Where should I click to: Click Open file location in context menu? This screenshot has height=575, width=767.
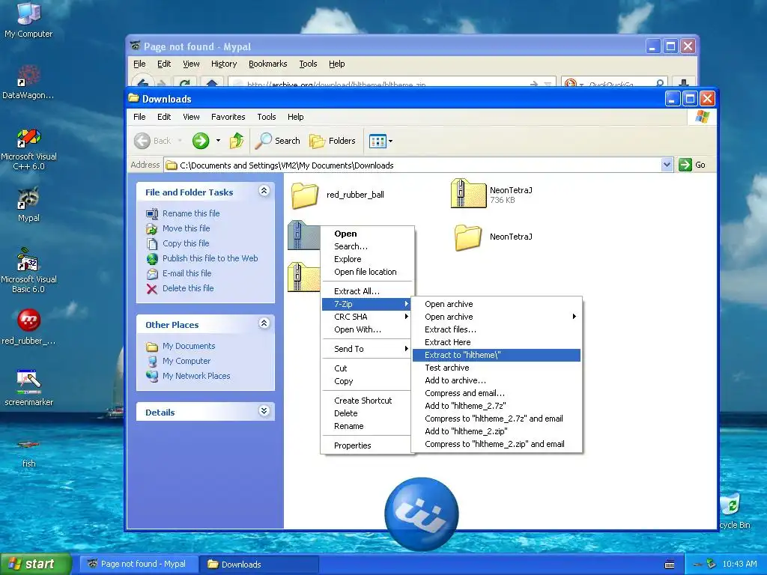point(367,272)
